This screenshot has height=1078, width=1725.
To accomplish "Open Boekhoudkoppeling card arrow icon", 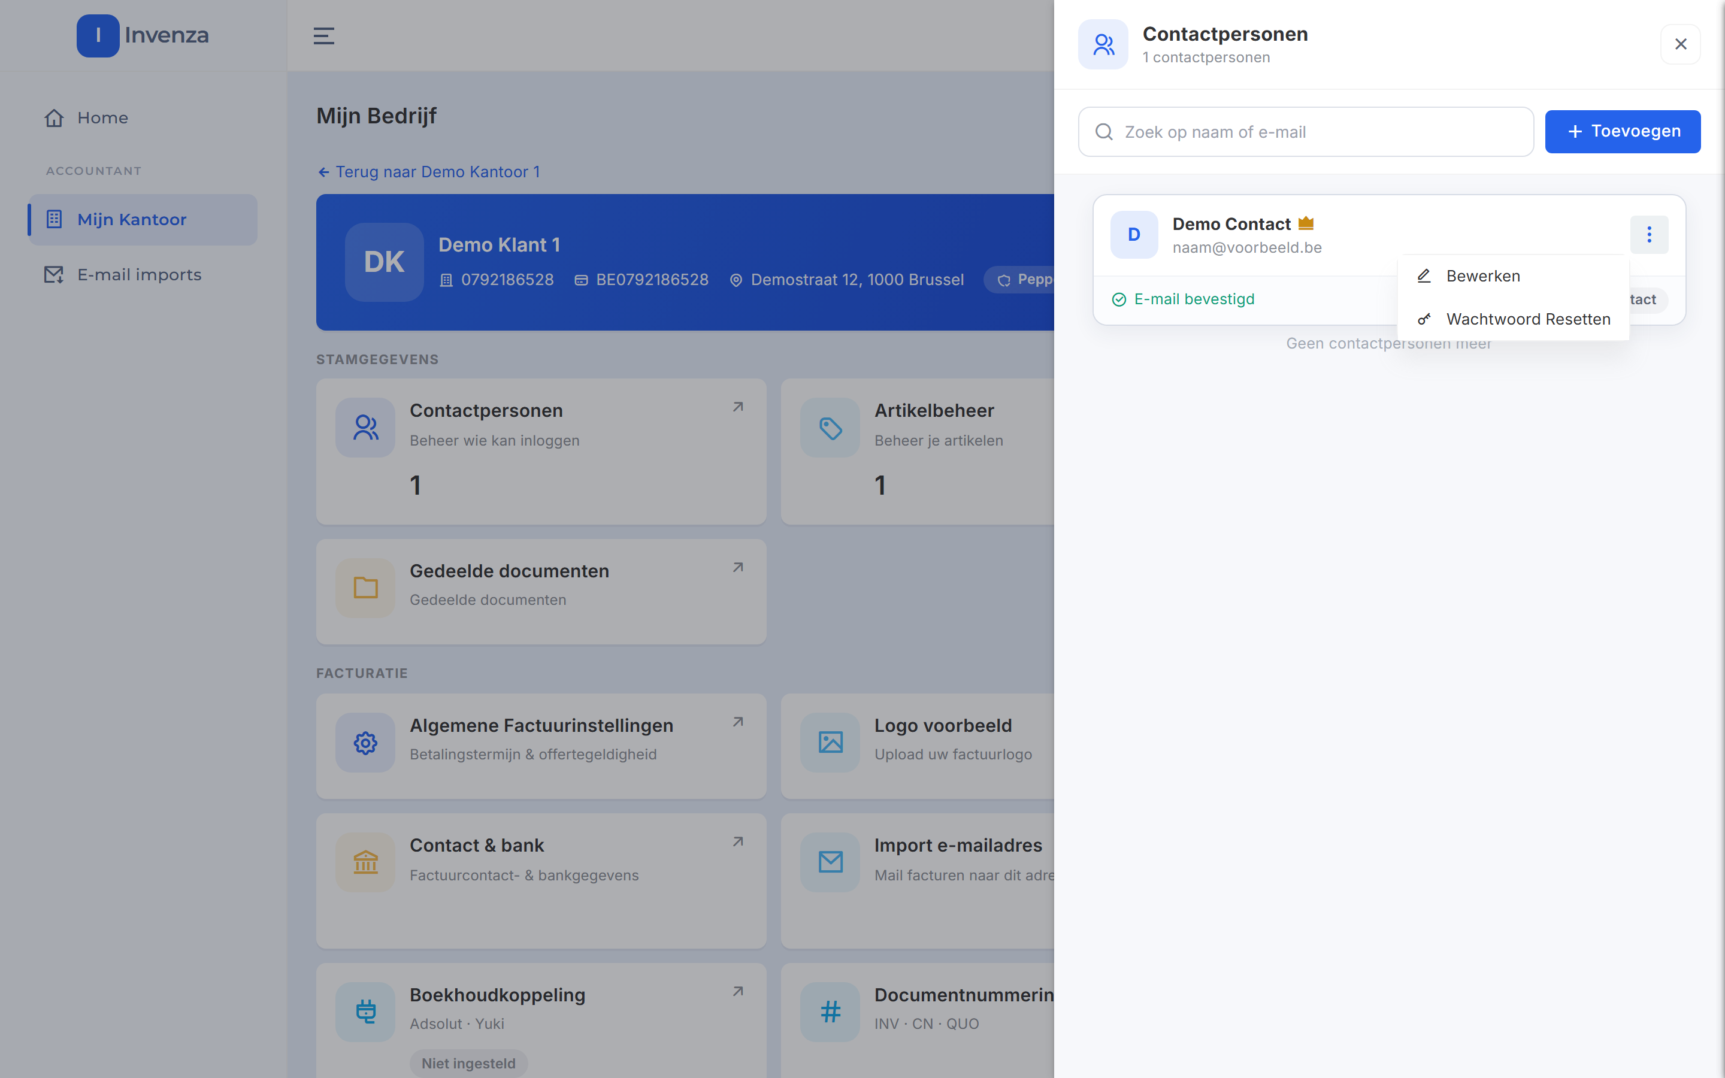I will coord(738,992).
